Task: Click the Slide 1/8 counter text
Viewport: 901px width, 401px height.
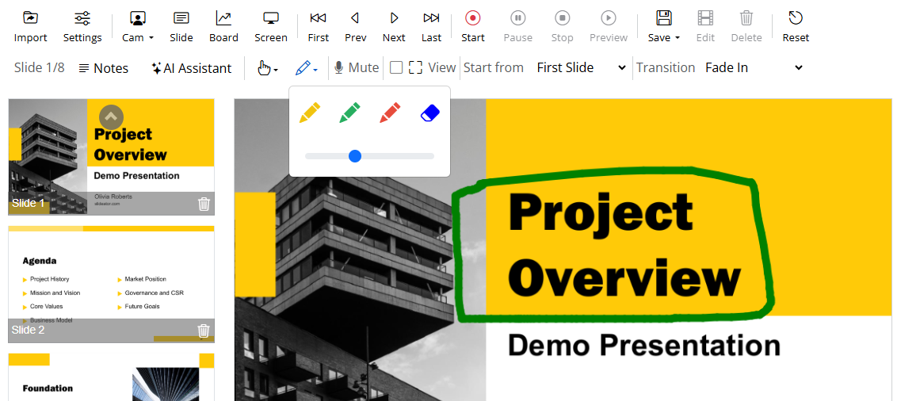Action: (39, 68)
